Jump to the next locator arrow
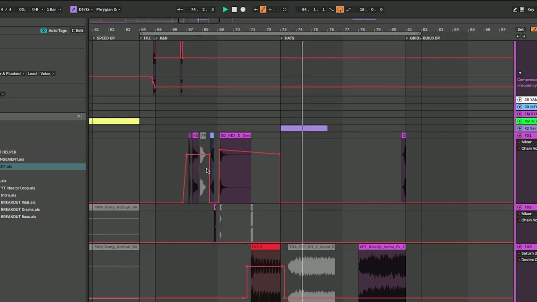The height and width of the screenshot is (302, 537). pos(523,36)
